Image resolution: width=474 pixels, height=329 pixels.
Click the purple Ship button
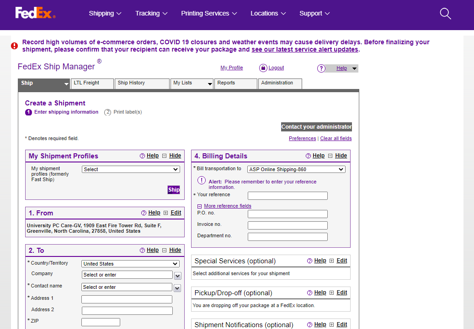pos(174,190)
